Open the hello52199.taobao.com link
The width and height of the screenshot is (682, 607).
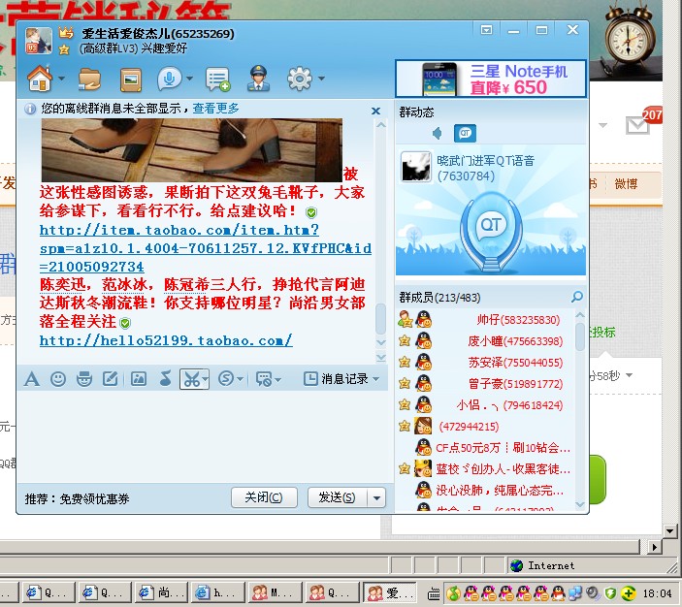(x=166, y=340)
